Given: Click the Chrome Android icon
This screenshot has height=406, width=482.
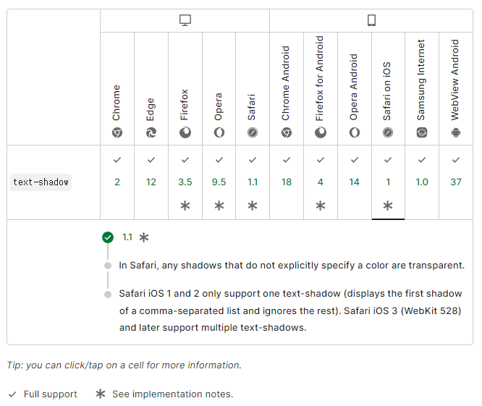Looking at the screenshot, I should [287, 132].
